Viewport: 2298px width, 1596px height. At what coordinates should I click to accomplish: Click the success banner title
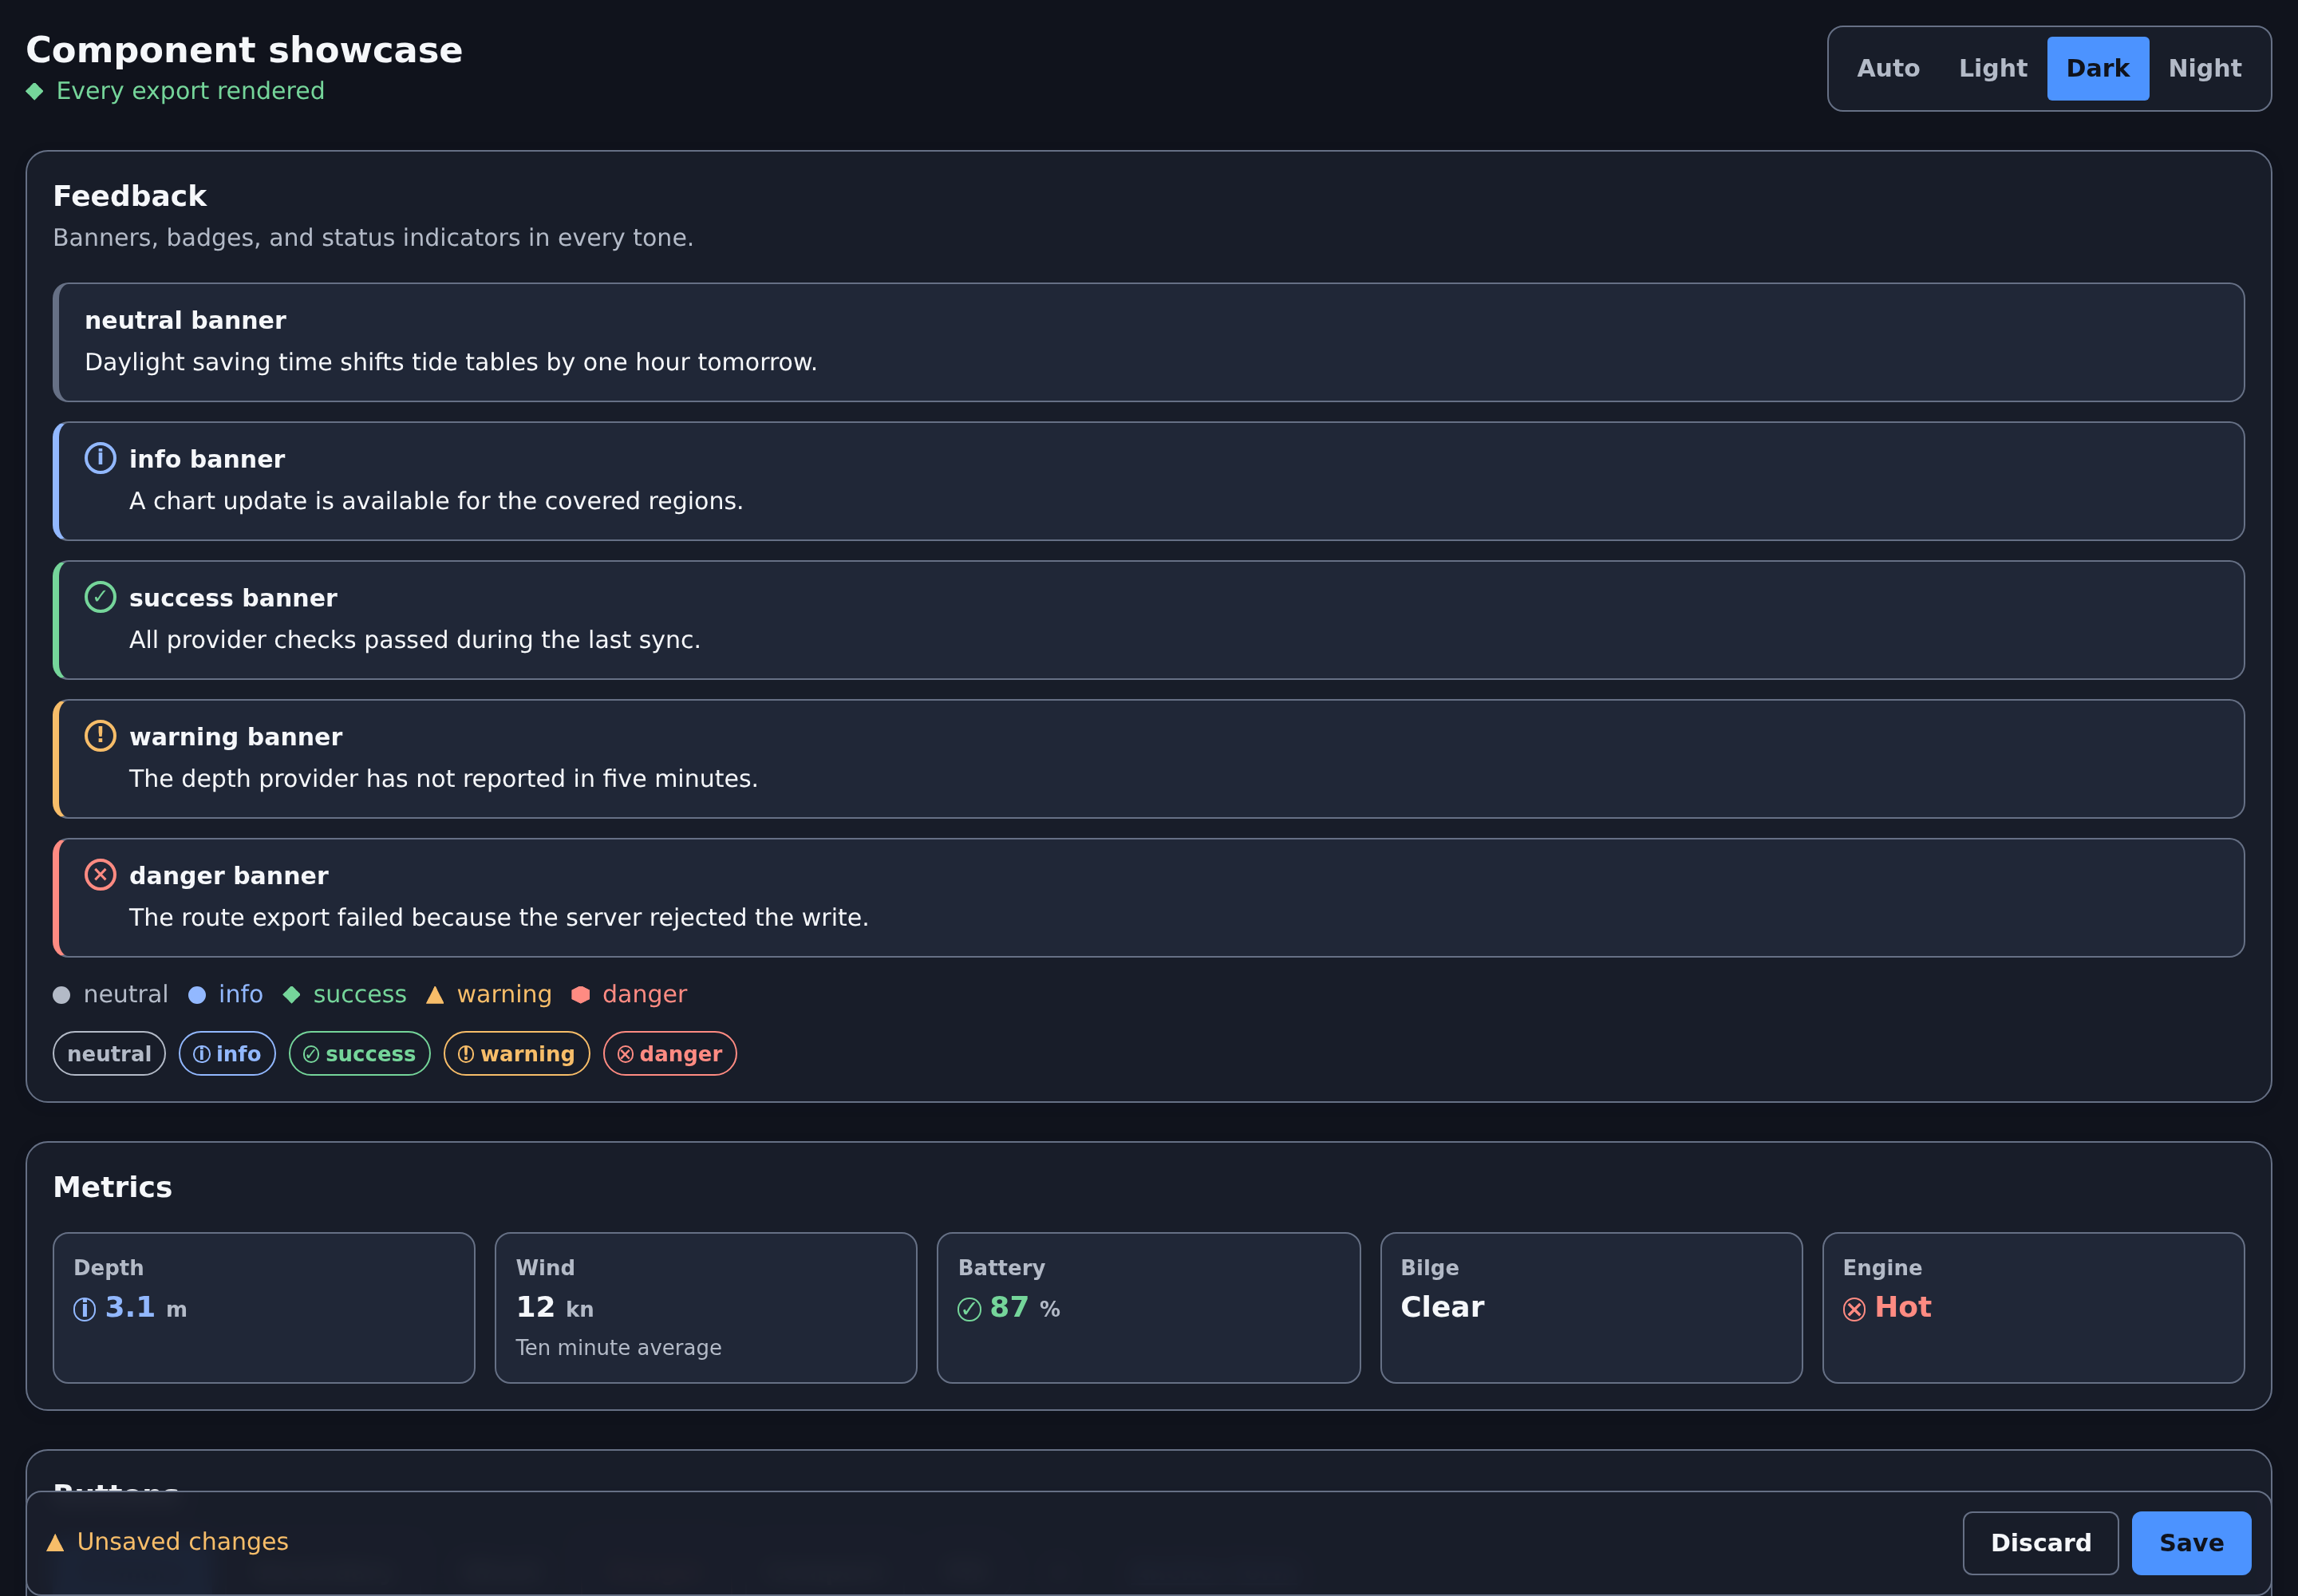[x=233, y=598]
